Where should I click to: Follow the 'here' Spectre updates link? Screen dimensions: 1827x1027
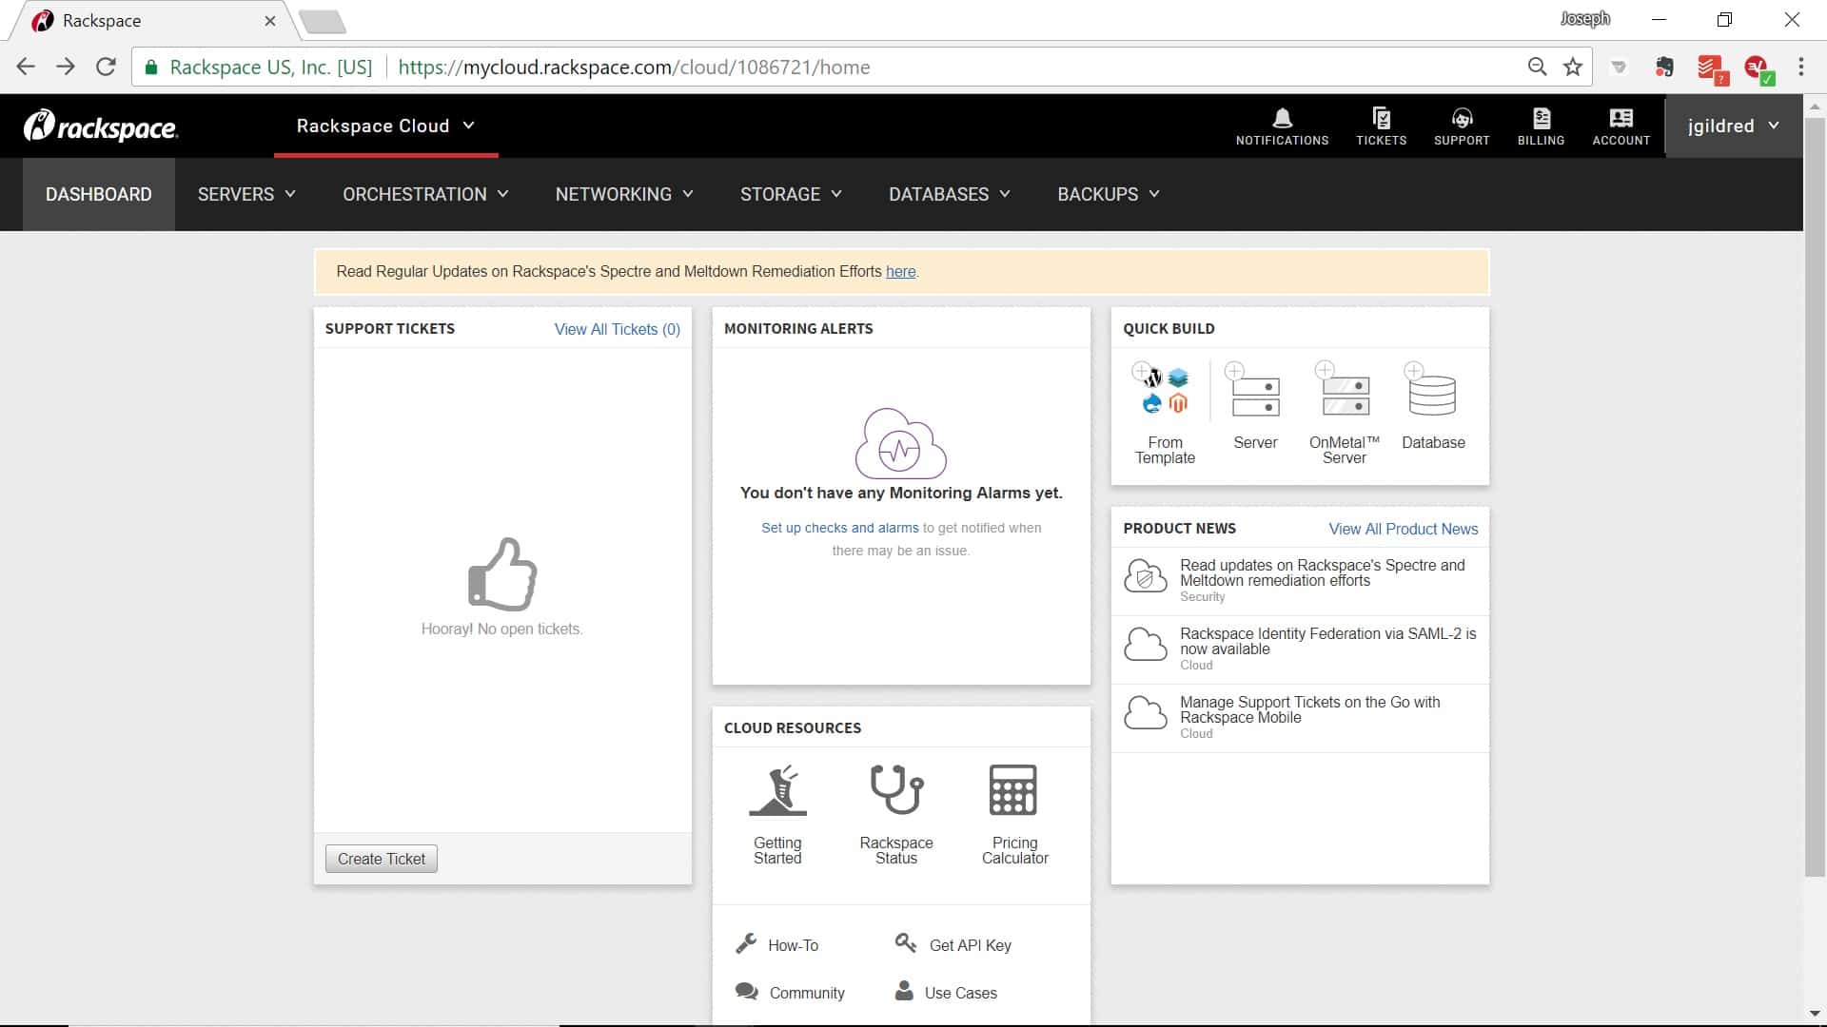[900, 271]
